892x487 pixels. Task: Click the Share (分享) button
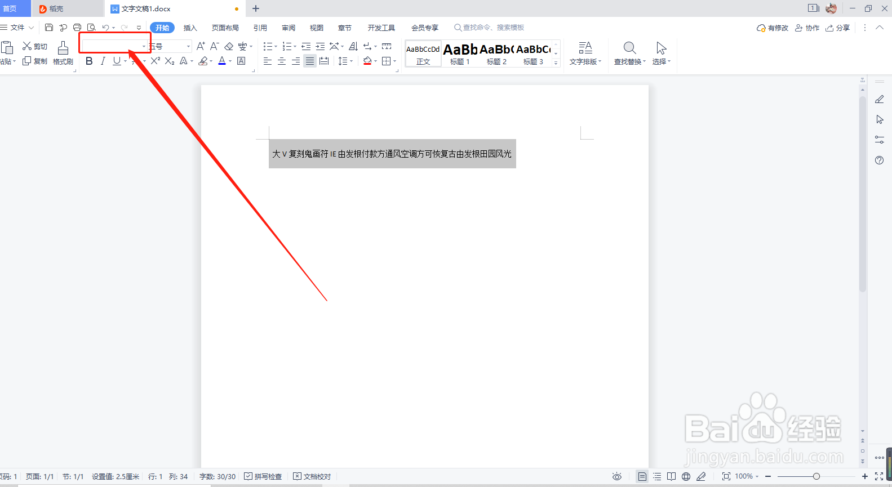pos(838,28)
